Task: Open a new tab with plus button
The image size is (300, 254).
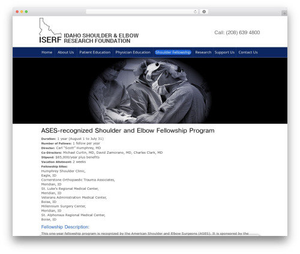Action: pos(284,13)
